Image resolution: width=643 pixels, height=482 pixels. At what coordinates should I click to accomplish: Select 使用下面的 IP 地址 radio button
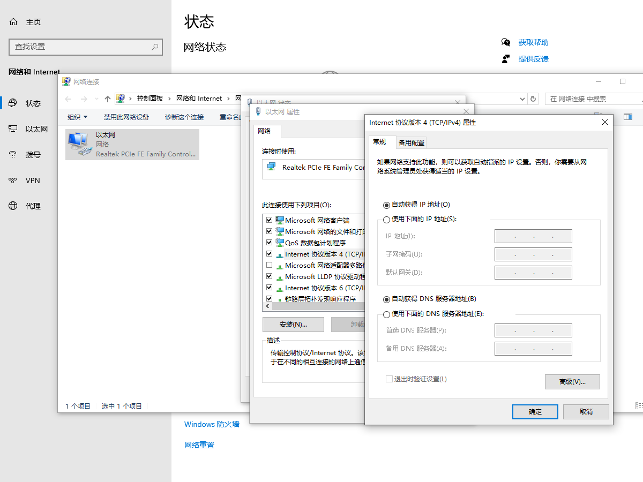(x=387, y=220)
